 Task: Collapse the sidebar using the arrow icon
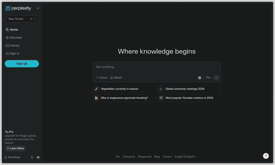click(x=38, y=8)
